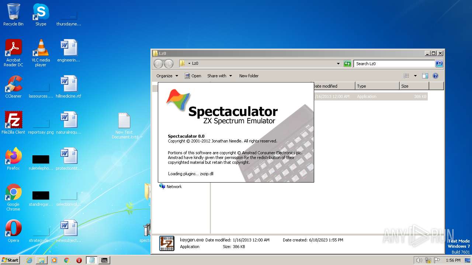
Task: Click the Action Center flag tray icon
Action: click(x=437, y=260)
